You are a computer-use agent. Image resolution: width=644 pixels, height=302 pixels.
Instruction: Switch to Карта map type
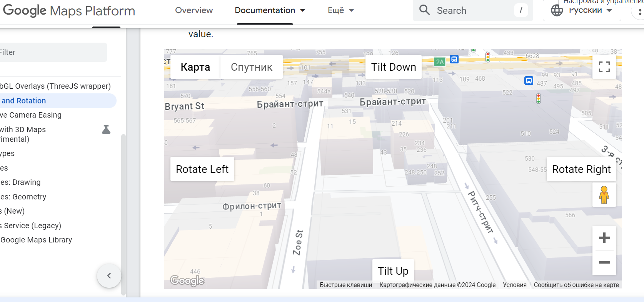click(x=195, y=67)
